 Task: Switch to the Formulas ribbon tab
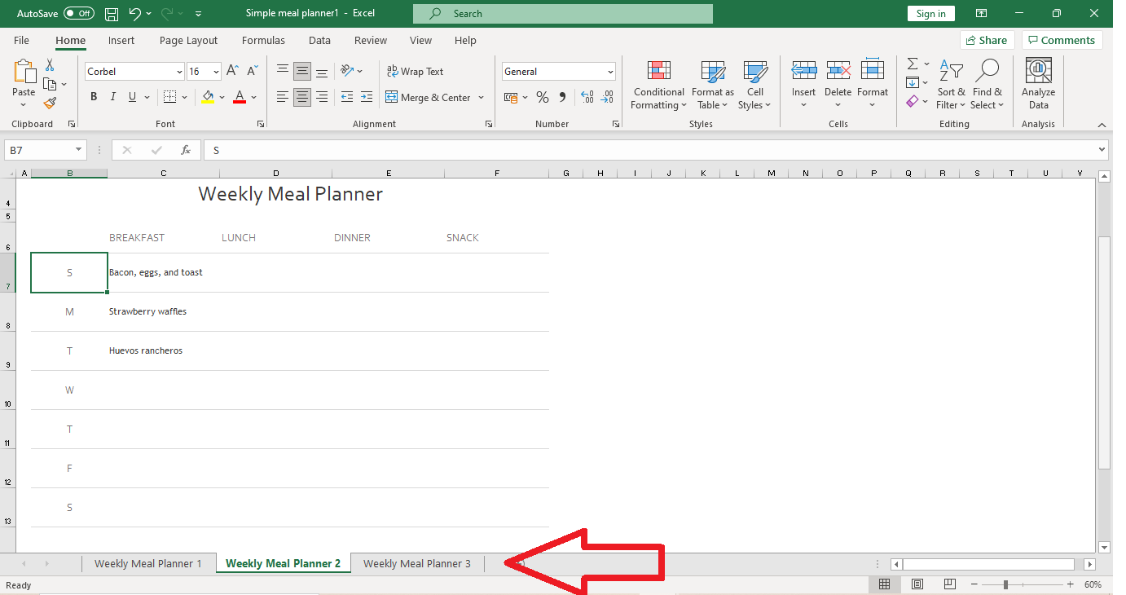pos(263,40)
